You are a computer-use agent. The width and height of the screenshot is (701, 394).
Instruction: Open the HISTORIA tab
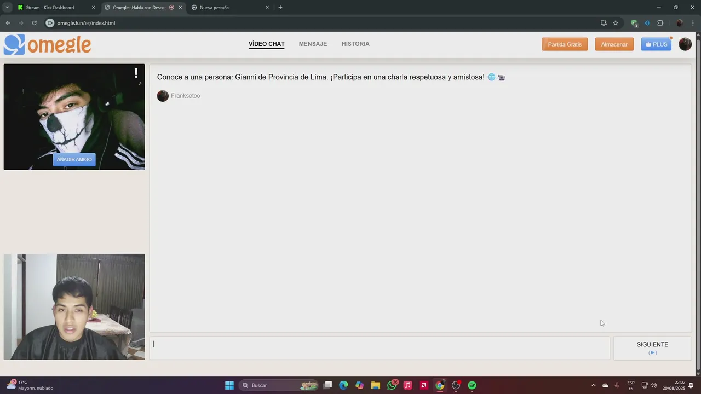click(355, 44)
